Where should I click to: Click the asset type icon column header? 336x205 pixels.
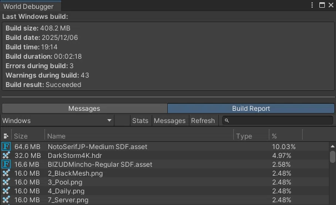click(x=6, y=136)
